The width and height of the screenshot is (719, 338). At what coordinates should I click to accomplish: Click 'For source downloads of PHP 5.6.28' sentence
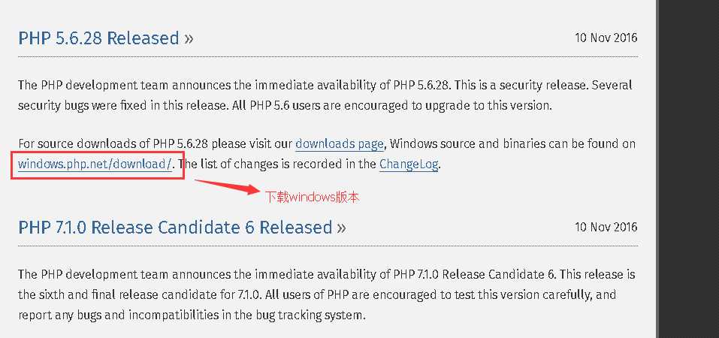[x=113, y=144]
